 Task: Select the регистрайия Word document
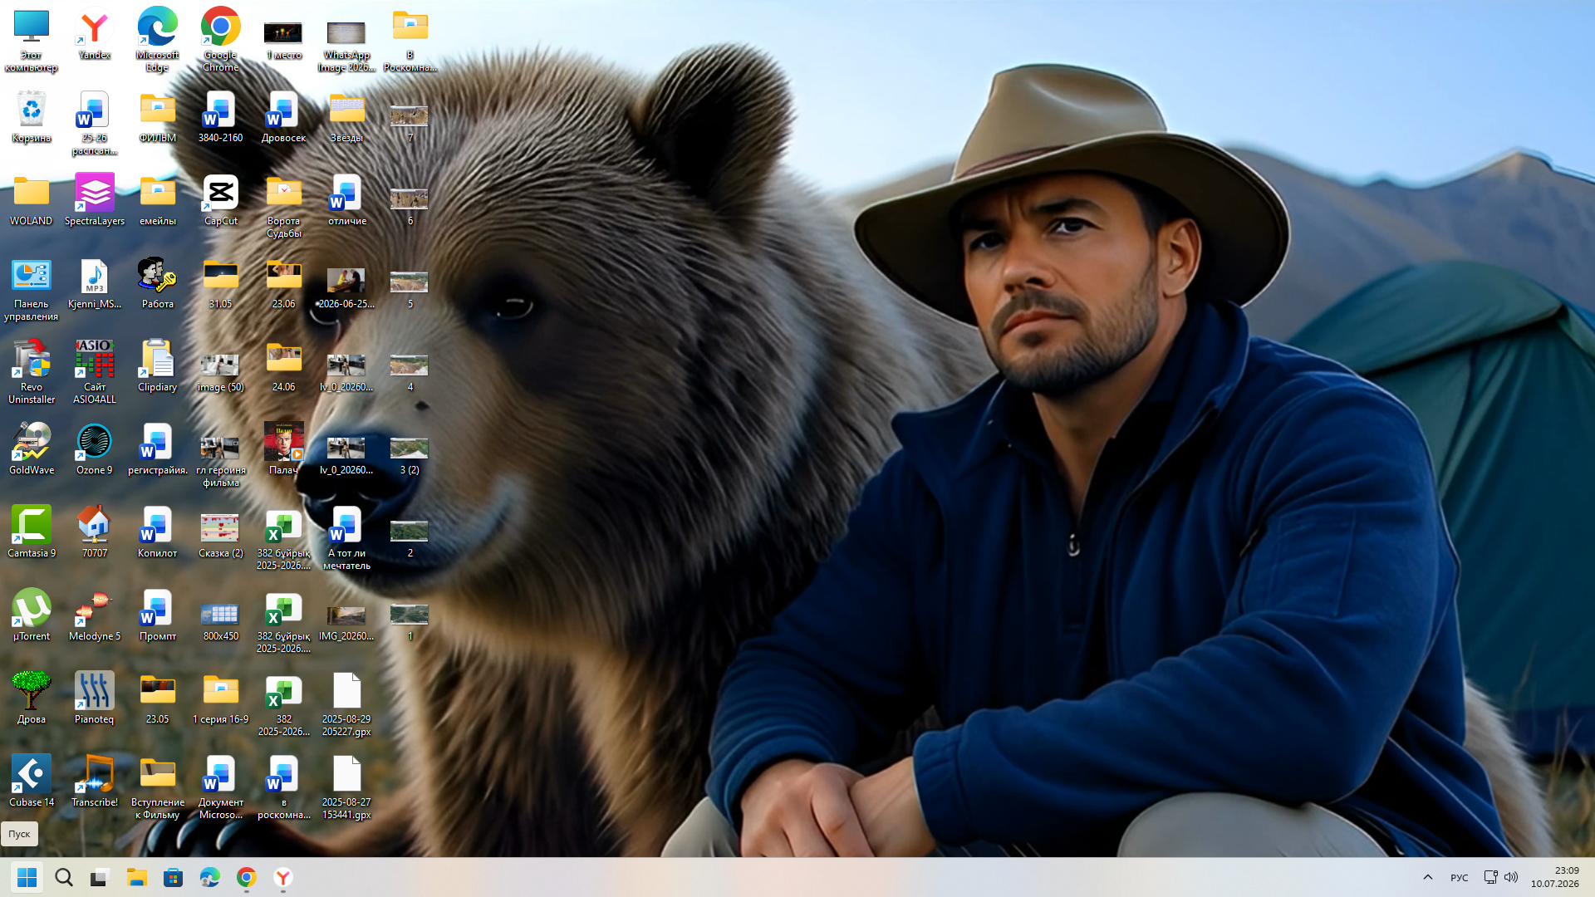(158, 448)
